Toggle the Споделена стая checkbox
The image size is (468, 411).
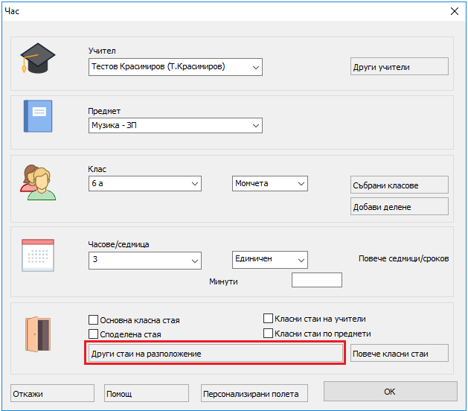click(94, 334)
